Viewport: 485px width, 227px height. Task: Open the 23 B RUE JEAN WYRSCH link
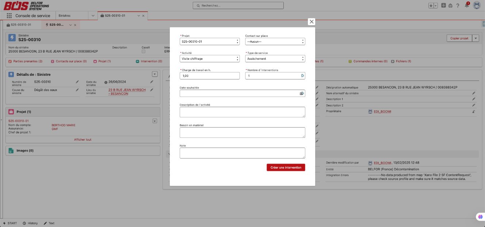tap(127, 91)
